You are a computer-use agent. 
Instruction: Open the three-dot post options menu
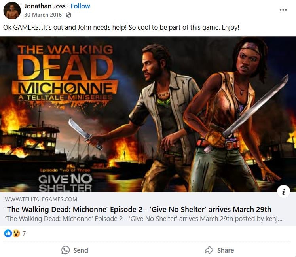pyautogui.click(x=283, y=10)
